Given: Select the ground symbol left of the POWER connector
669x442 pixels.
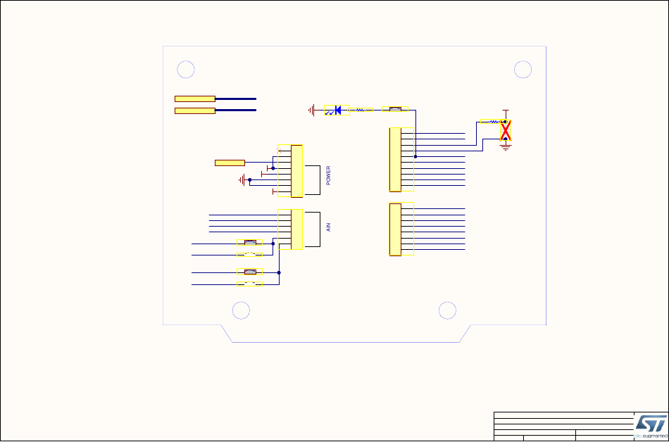Looking at the screenshot, I should click(242, 180).
